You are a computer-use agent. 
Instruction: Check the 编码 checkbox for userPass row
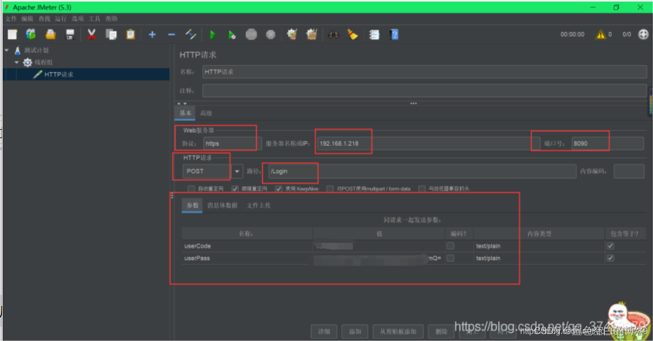pos(450,258)
